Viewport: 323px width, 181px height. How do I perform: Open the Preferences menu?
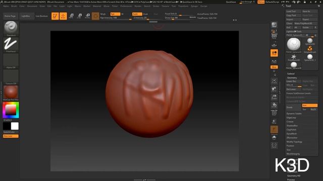click(x=126, y=6)
